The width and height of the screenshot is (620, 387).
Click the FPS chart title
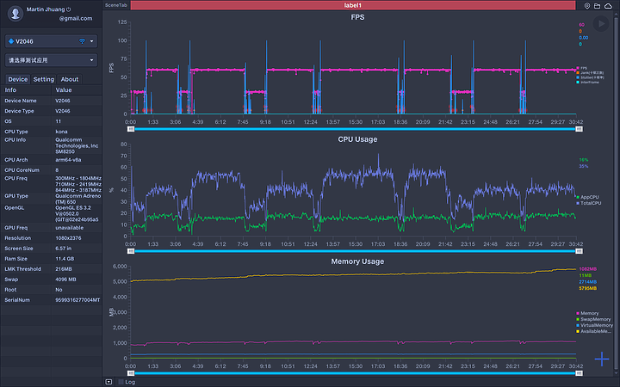pyautogui.click(x=357, y=17)
